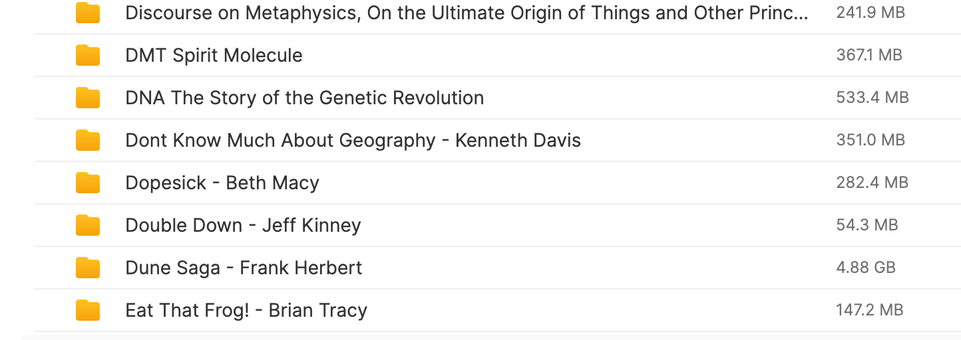Click the folder icon beside Dune Saga
This screenshot has height=340, width=961.
[88, 268]
